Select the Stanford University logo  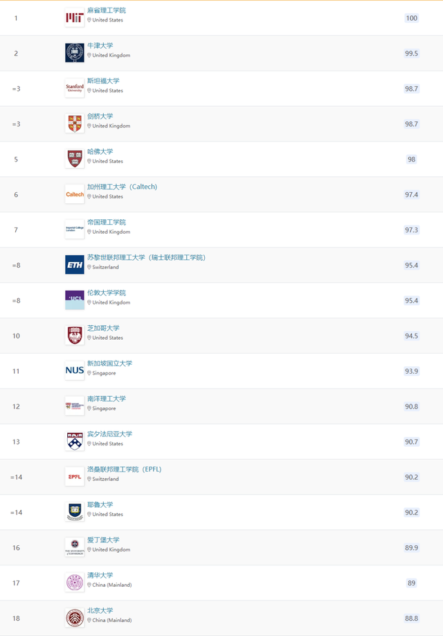pos(75,88)
